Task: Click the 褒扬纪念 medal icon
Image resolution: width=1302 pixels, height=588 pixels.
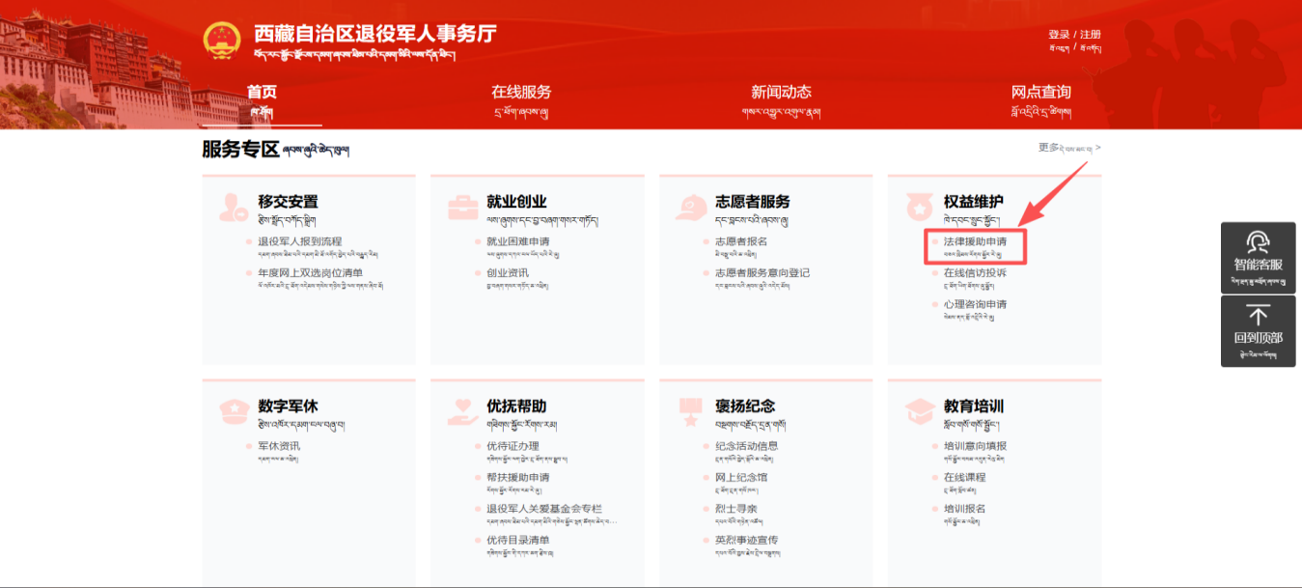Action: point(691,411)
